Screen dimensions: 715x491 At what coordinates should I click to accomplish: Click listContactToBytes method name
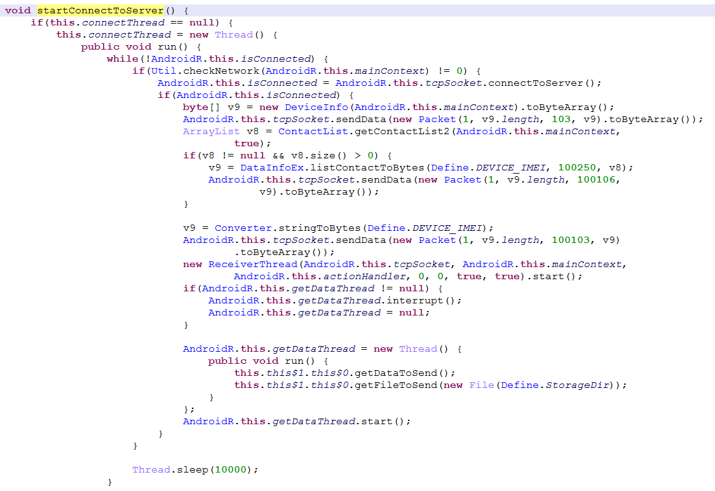tap(367, 167)
